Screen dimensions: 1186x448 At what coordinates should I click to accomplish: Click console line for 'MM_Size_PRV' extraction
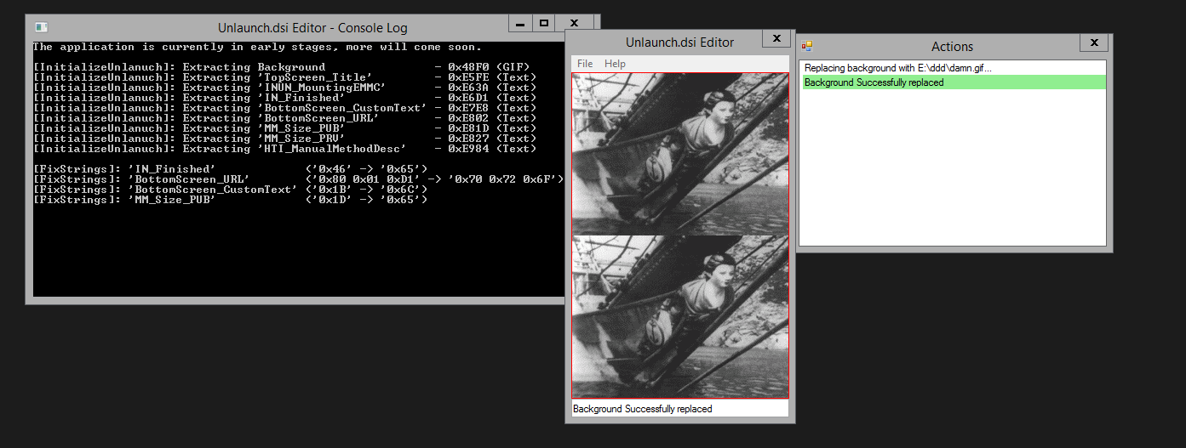(x=285, y=139)
